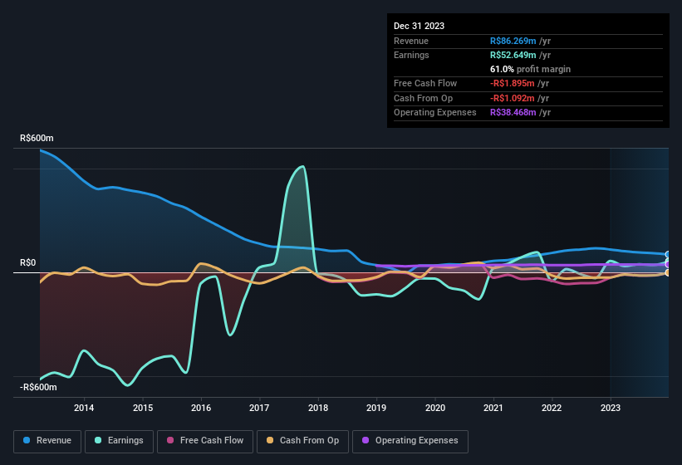The image size is (682, 465).
Task: Toggle the Free Cash Flow legend button
Action: click(205, 441)
